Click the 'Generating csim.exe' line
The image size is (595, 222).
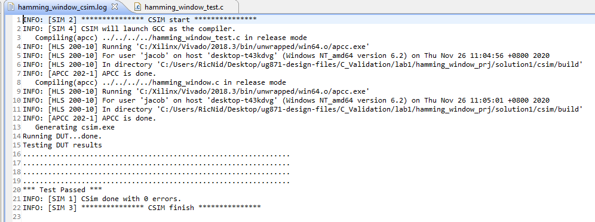[75, 127]
